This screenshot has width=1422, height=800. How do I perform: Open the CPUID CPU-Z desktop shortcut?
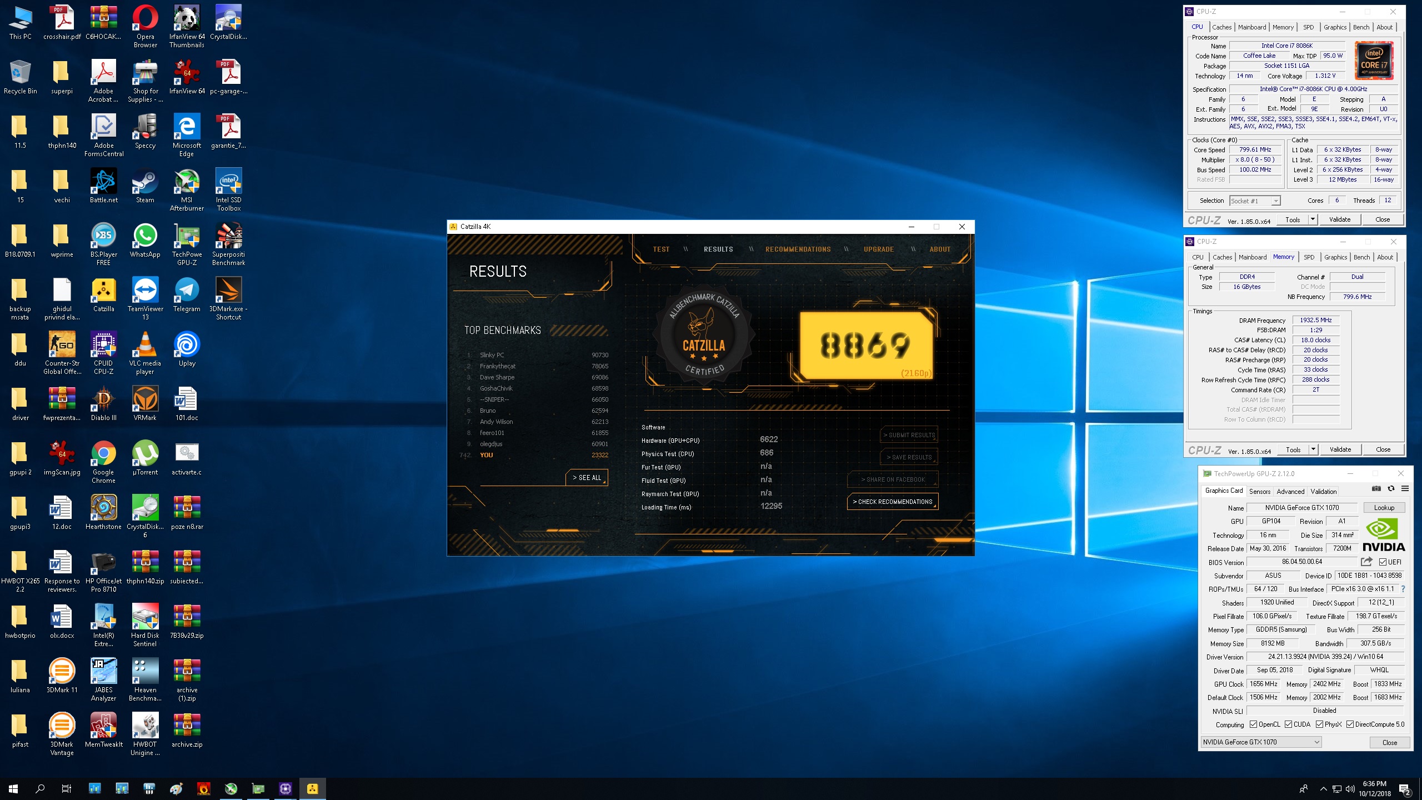tap(103, 353)
